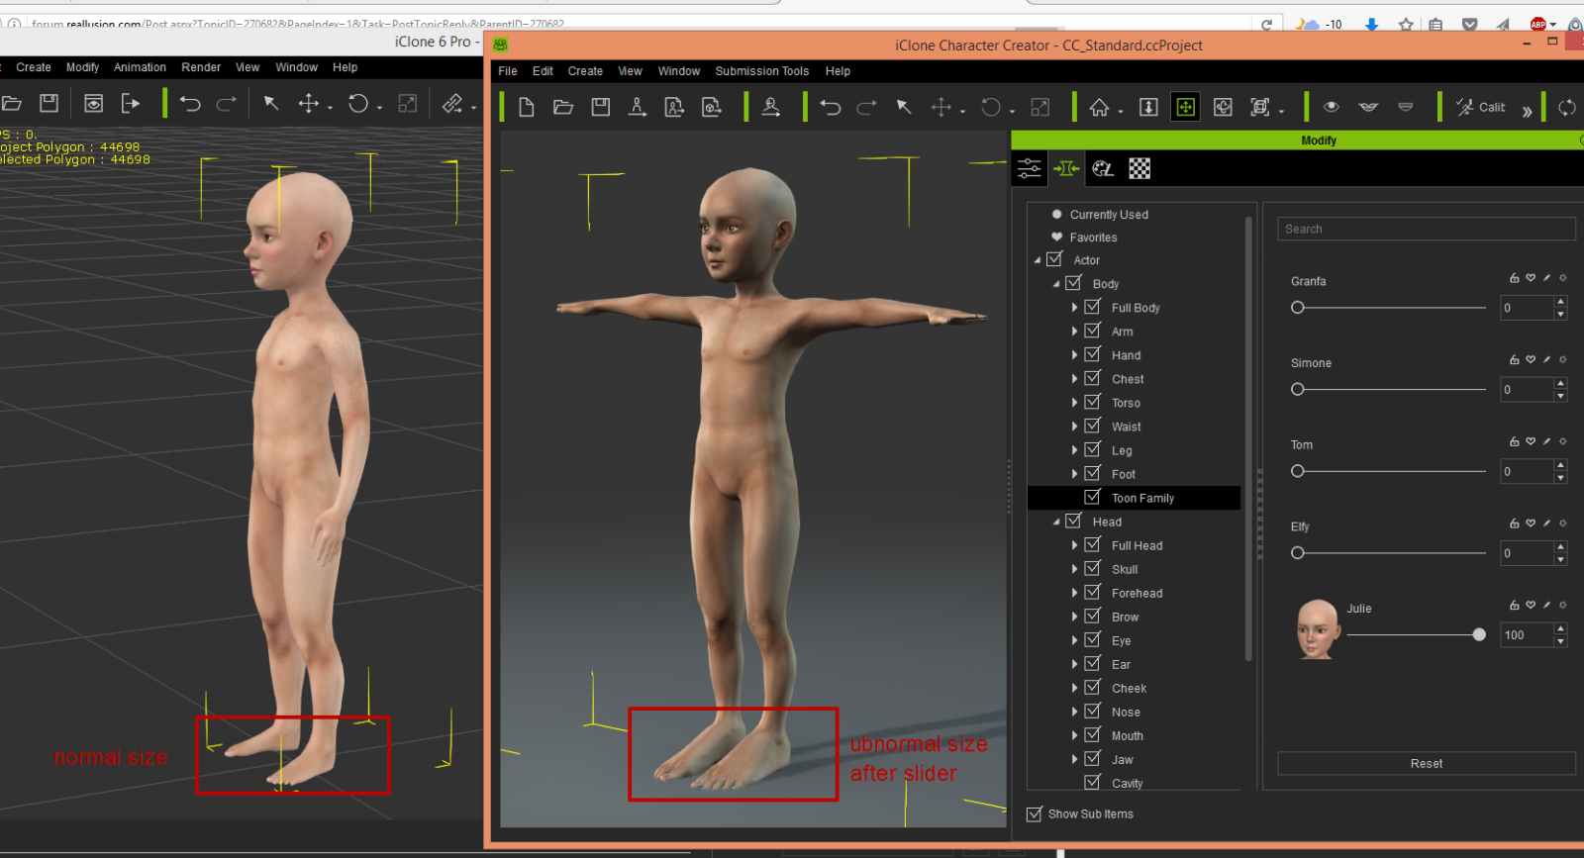Image resolution: width=1584 pixels, height=858 pixels.
Task: Click the Julie head thumbnail
Action: click(x=1318, y=628)
